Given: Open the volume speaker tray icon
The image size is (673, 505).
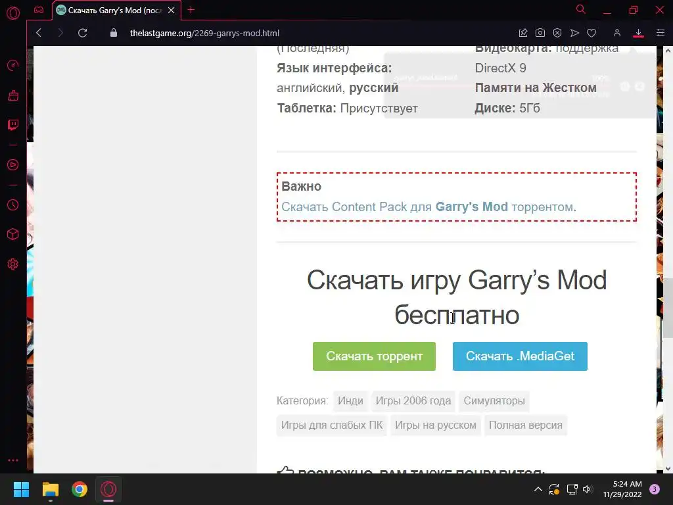Looking at the screenshot, I should pos(588,489).
